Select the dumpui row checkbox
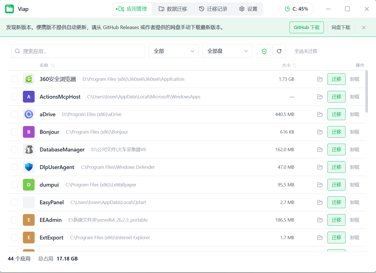376x273 pixels. 15,185
